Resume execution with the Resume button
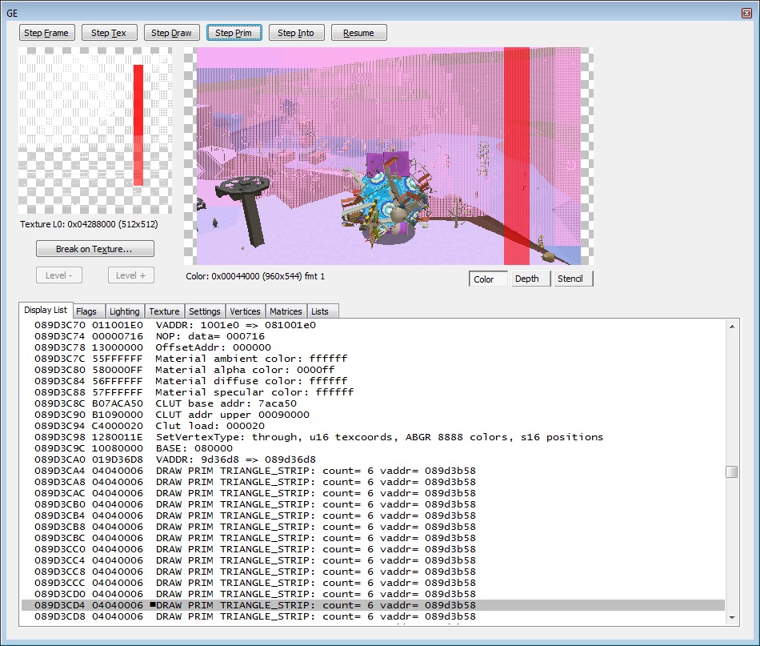The height and width of the screenshot is (646, 760). (x=358, y=33)
